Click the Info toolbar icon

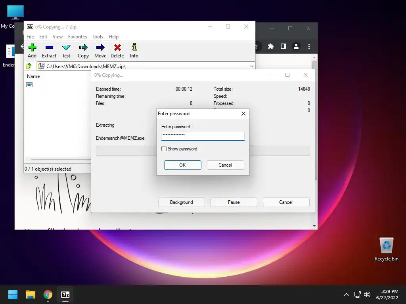[134, 51]
